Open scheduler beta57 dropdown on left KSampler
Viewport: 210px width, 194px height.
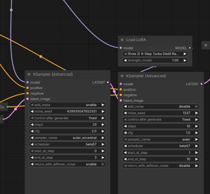point(67,144)
